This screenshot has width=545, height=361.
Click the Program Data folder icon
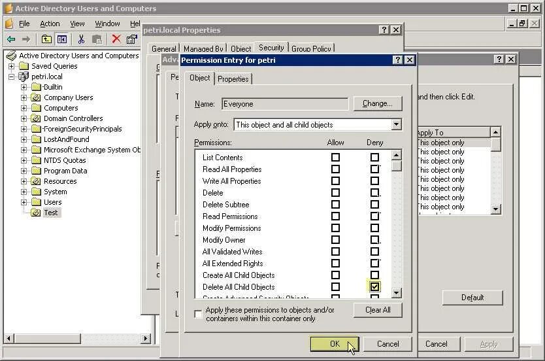[36, 171]
